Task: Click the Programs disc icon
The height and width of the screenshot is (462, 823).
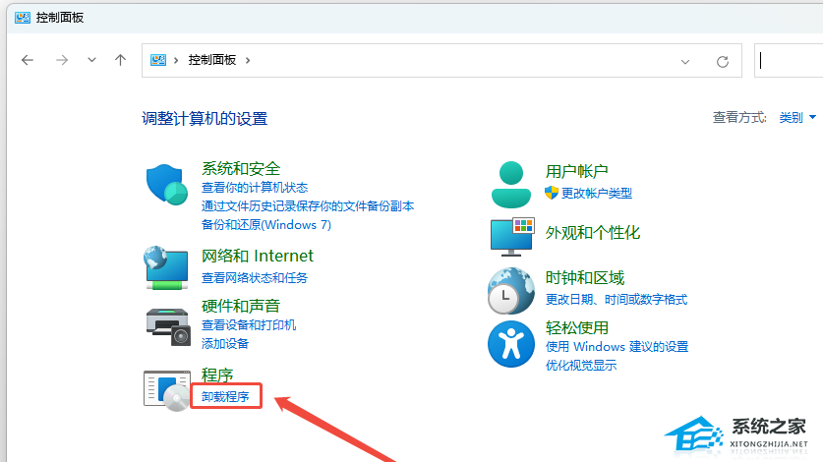Action: [x=167, y=390]
